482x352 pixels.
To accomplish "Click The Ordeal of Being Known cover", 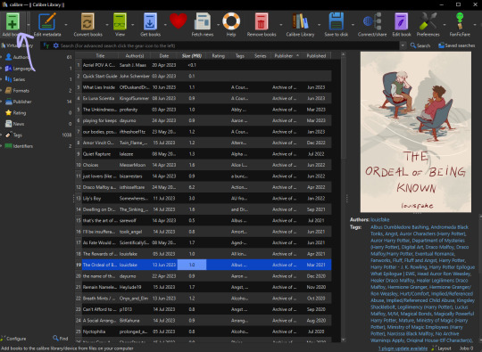I will tap(416, 132).
